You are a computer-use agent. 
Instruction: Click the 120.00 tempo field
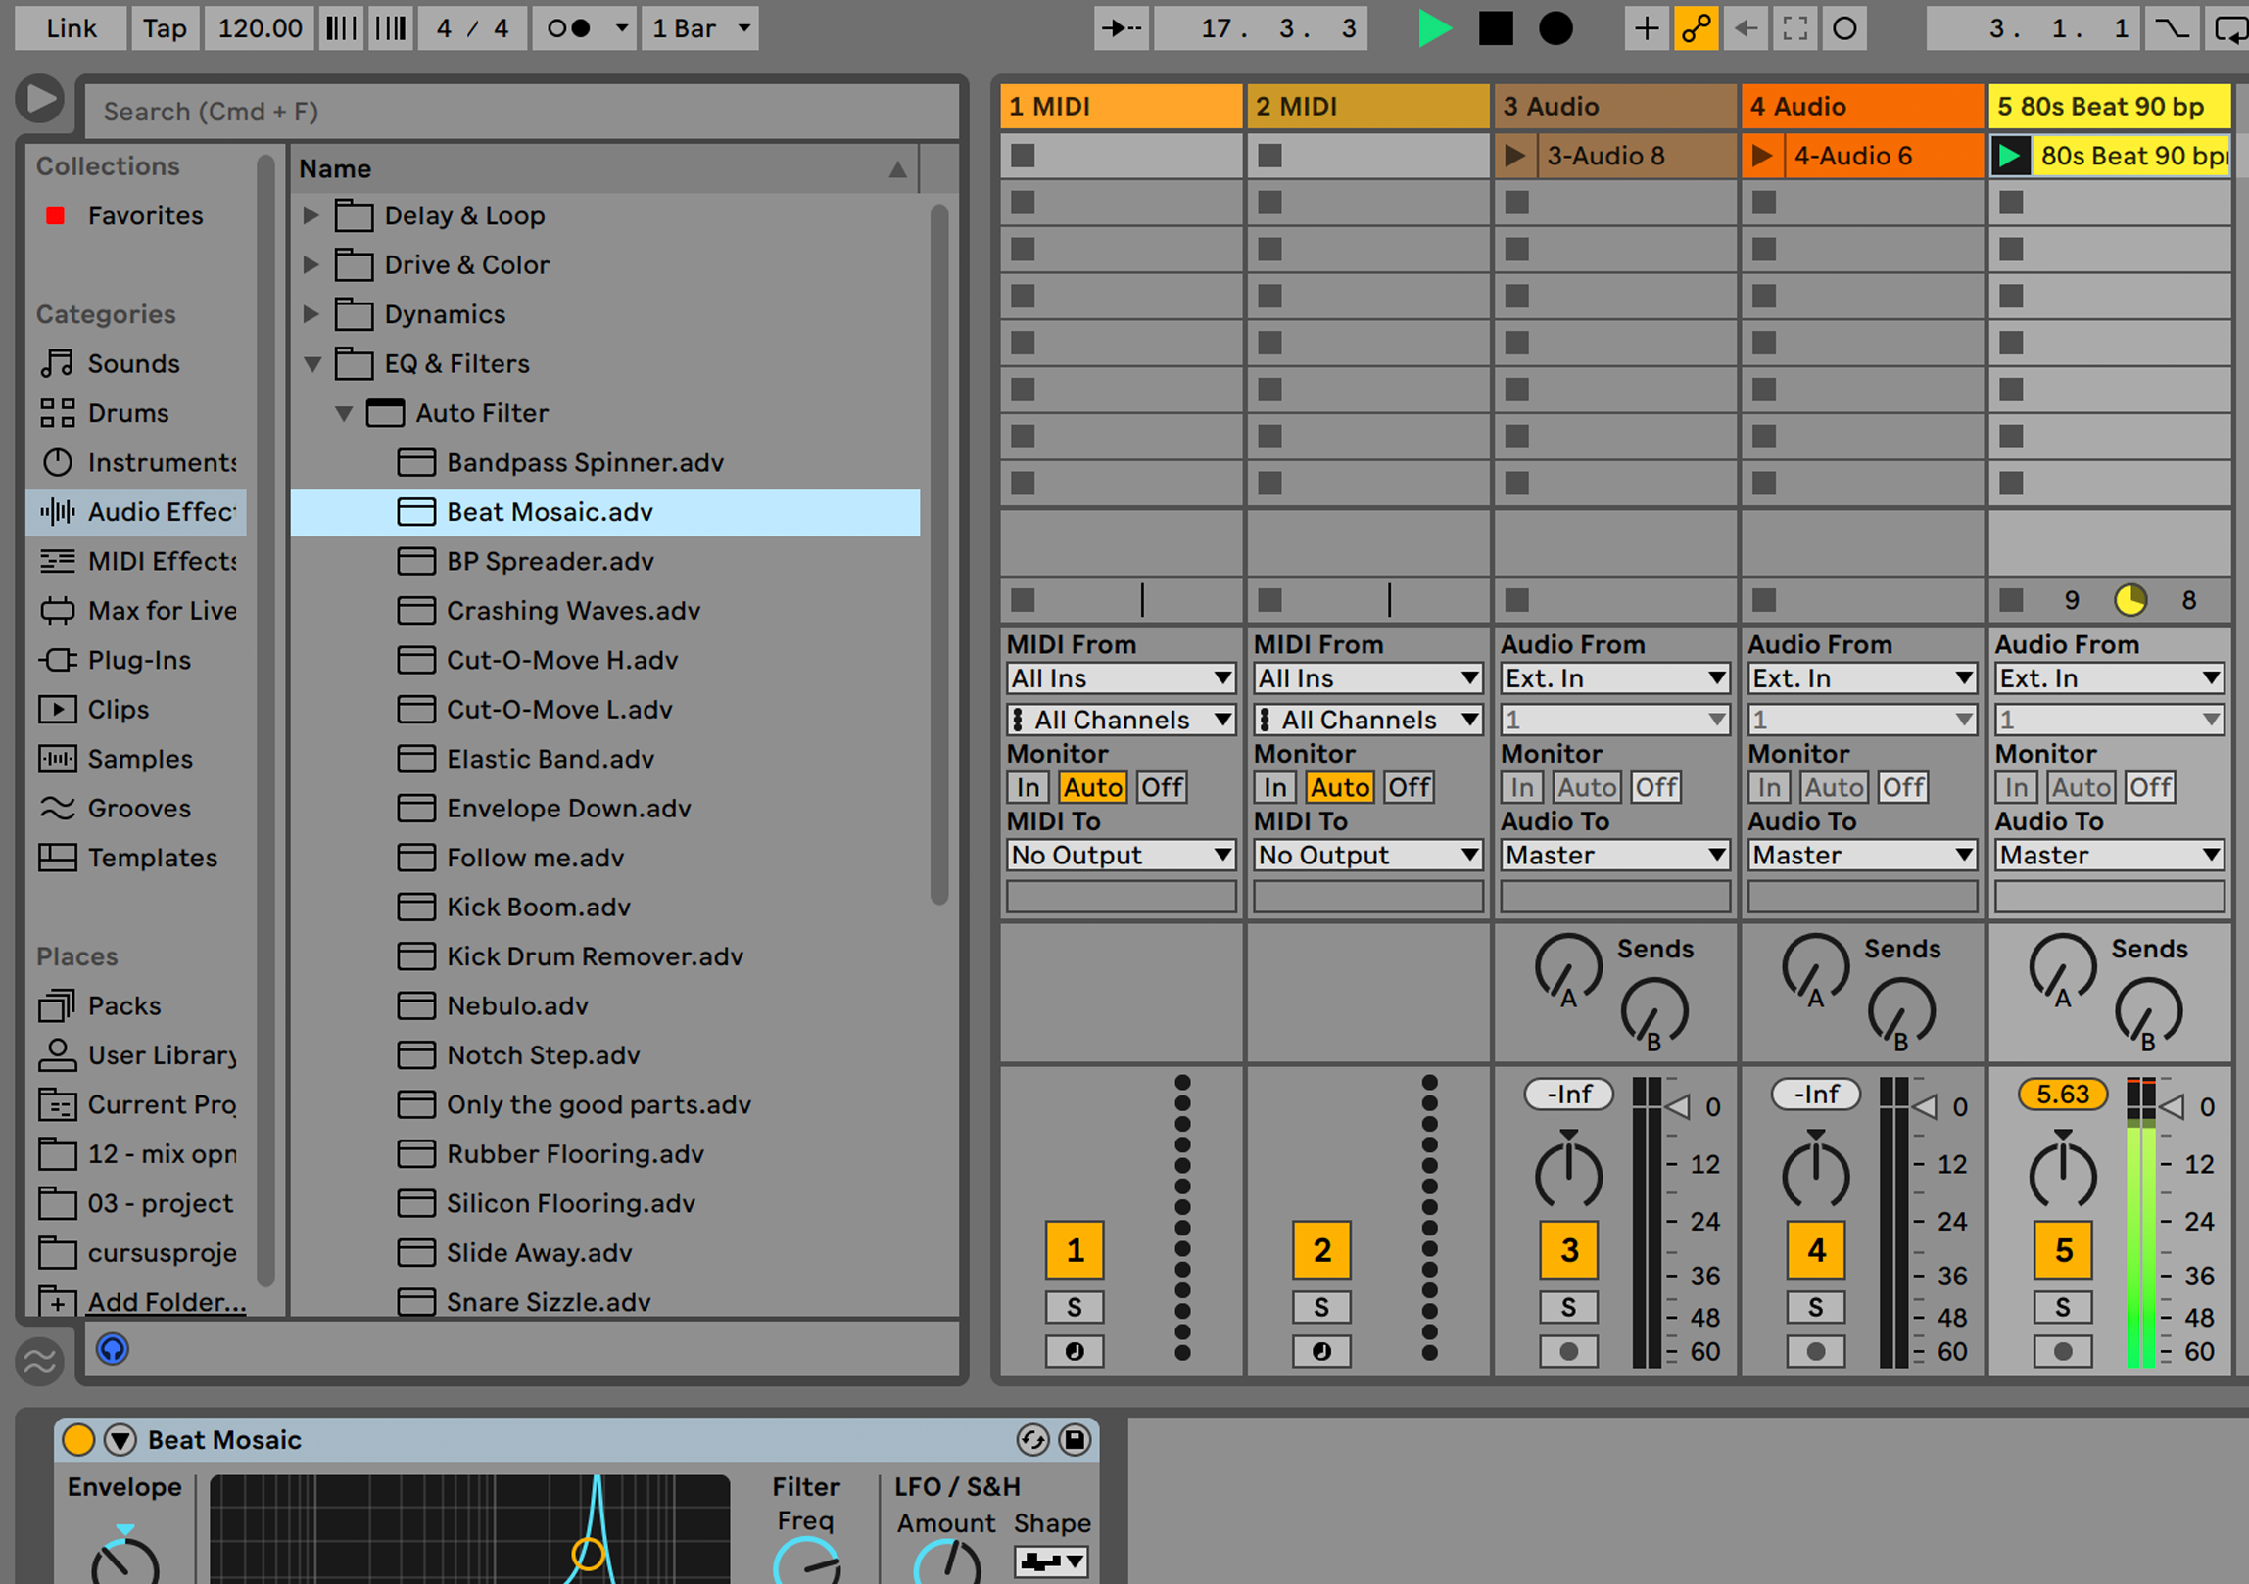pos(260,28)
